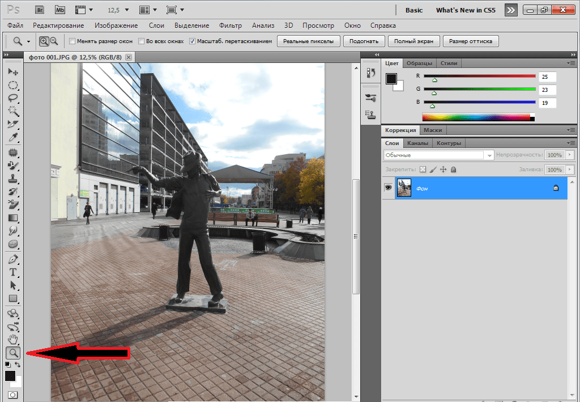Check the 'Во всех окнах' option
The image size is (580, 402).
(142, 41)
